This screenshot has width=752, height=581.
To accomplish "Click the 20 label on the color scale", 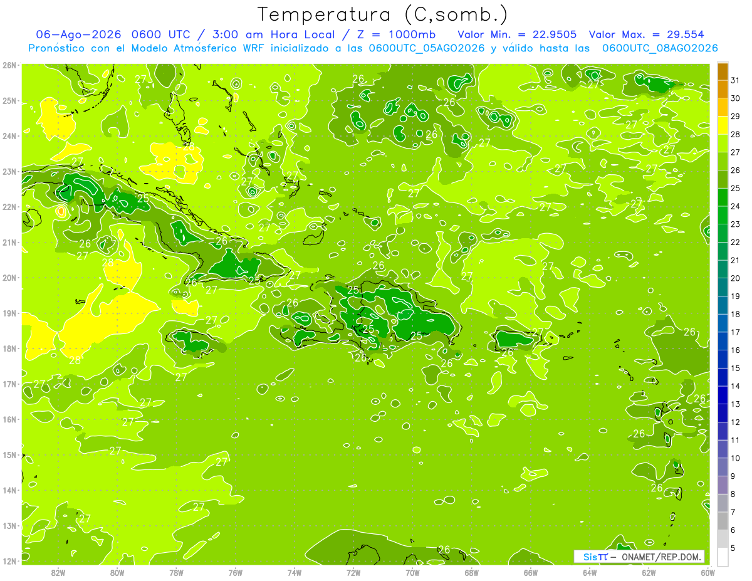I will [735, 278].
